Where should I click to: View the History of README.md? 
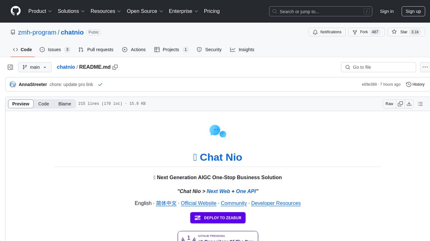pos(415,85)
